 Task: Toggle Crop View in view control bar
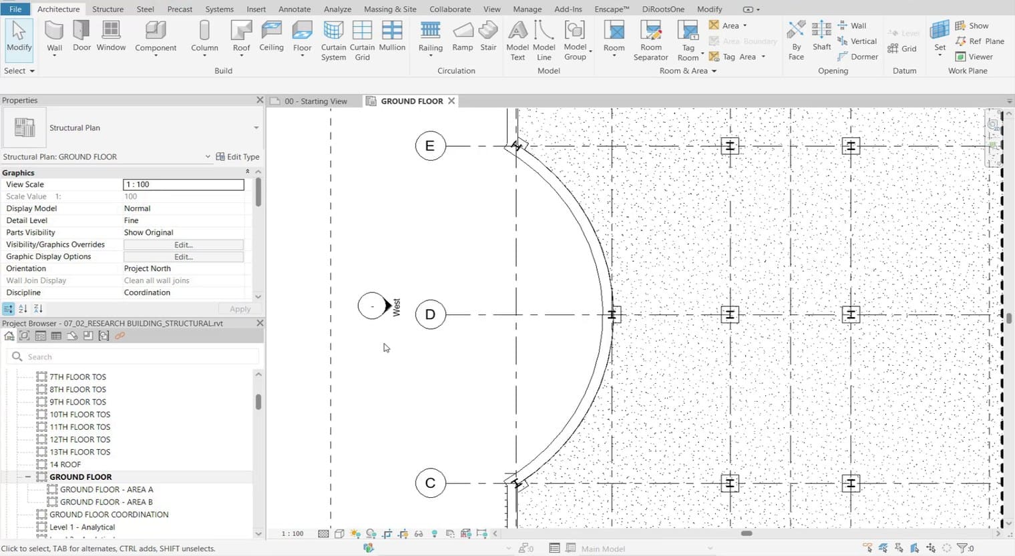pyautogui.click(x=387, y=534)
